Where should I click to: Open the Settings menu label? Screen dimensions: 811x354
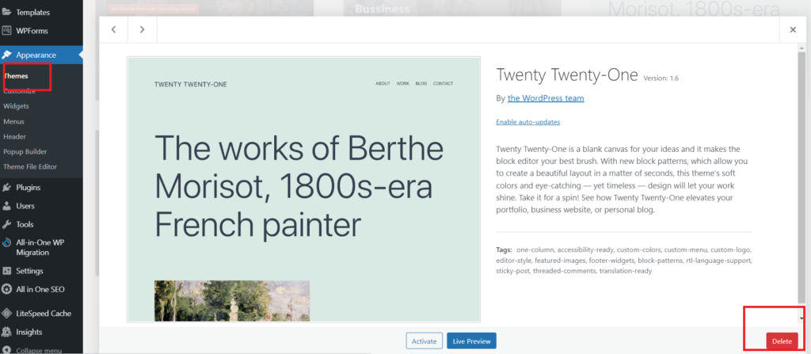click(29, 271)
